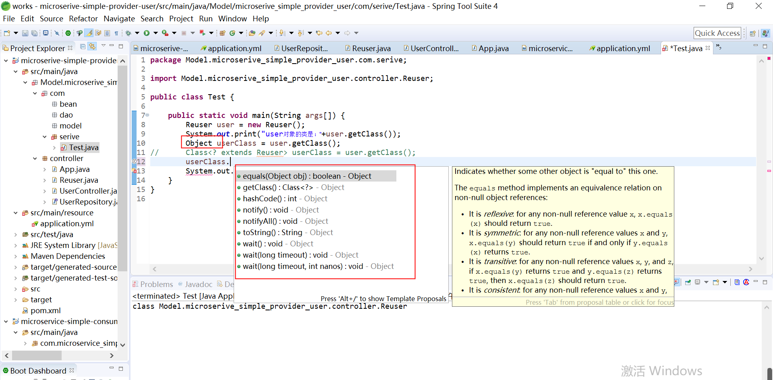Go to next annotation icon
Screen dimensions: 773x380
(x=282, y=33)
